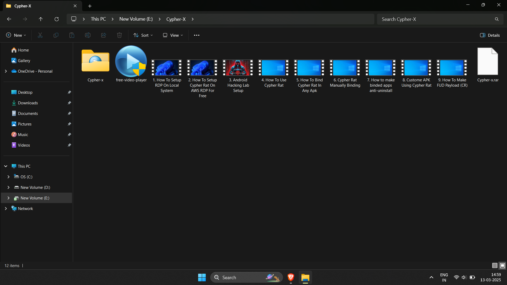Image resolution: width=507 pixels, height=285 pixels.
Task: Open Desktop quick access folder
Action: (37, 92)
